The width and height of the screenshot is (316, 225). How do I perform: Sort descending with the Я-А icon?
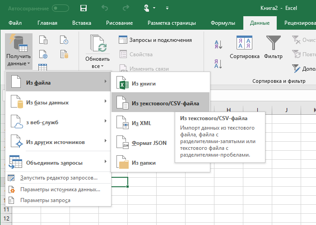click(x=218, y=64)
